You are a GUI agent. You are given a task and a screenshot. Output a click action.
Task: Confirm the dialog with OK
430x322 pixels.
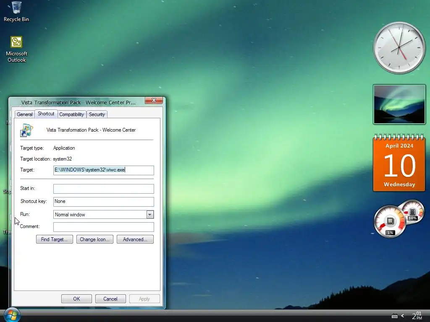tap(76, 299)
